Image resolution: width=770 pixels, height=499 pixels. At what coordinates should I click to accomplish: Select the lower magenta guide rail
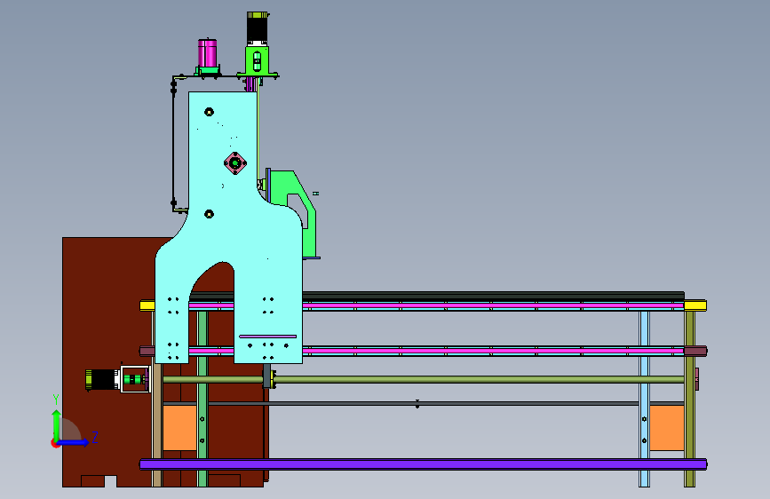pos(491,352)
